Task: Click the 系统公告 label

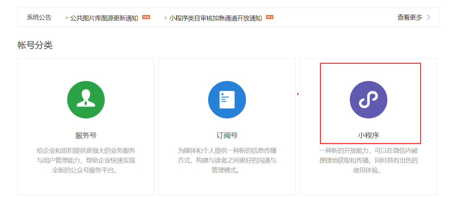Action: 39,17
